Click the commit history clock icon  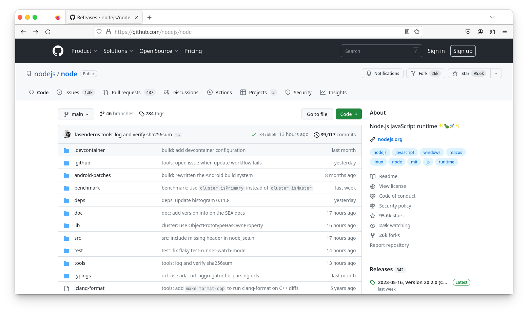click(316, 135)
